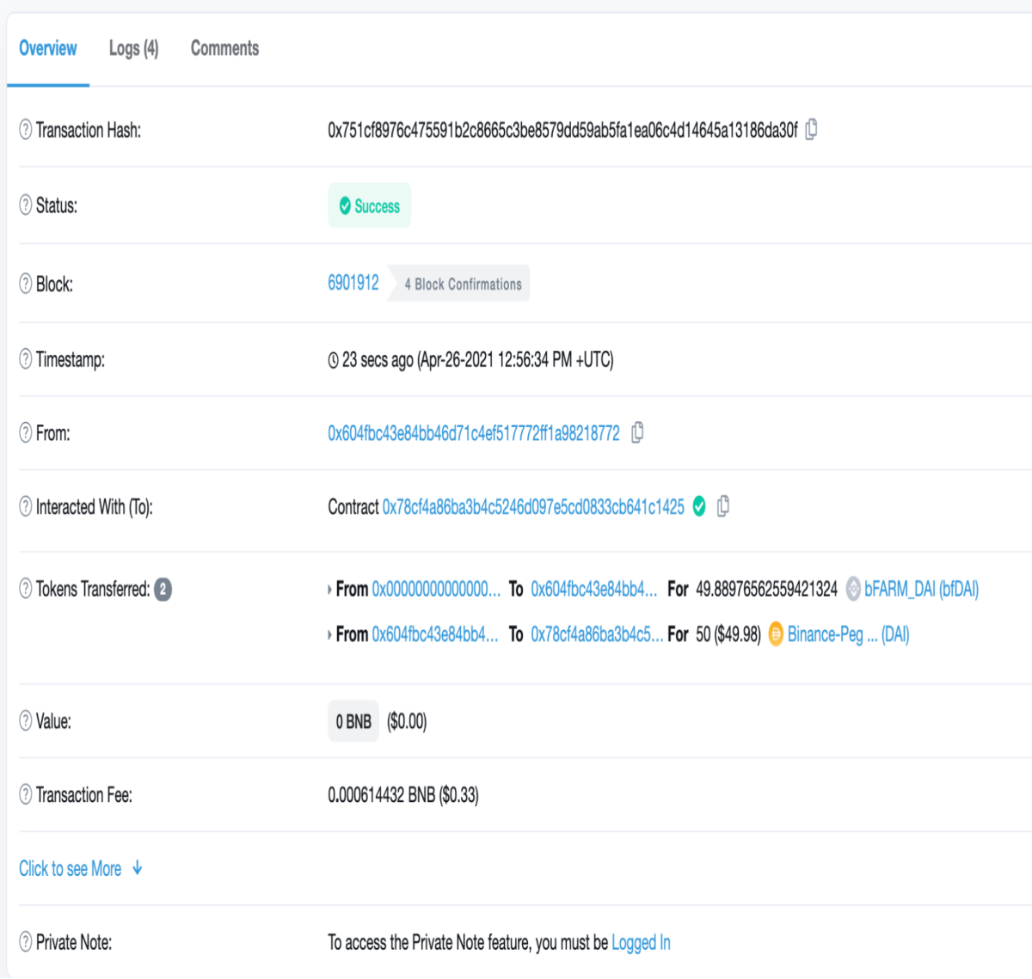The image size is (1032, 979).
Task: Open the 0x00000000000000... null address link
Action: coord(436,589)
